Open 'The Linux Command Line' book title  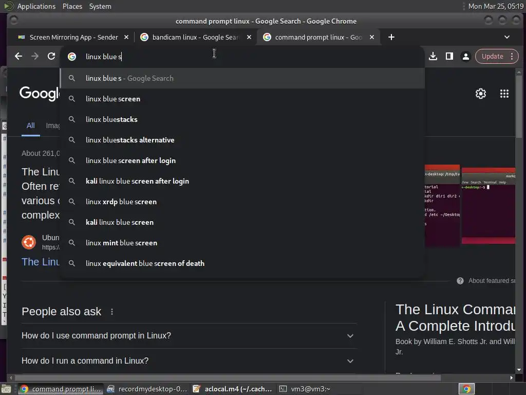(455, 317)
